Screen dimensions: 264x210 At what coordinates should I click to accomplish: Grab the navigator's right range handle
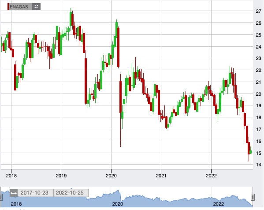[x=253, y=197]
